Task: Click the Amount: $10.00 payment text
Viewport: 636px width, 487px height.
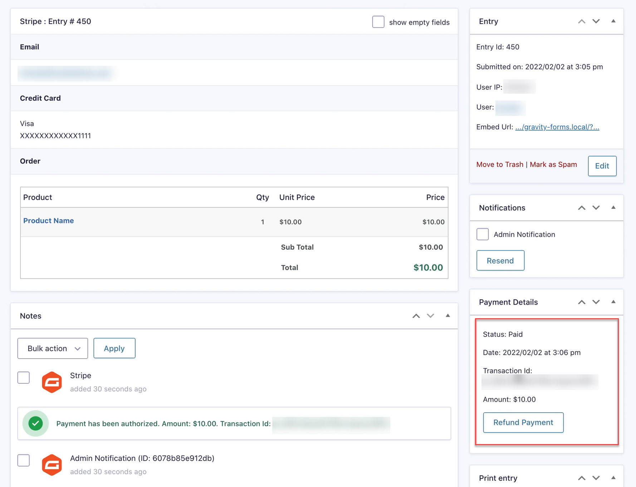Action: coord(509,399)
